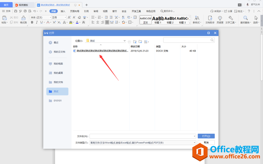
Task: Click the new tab plus button
Action: [86, 5]
